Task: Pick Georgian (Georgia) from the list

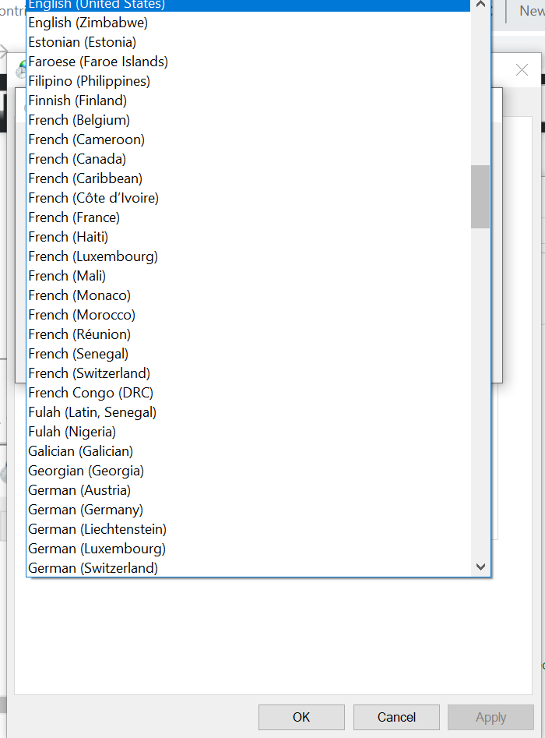Action: 86,471
